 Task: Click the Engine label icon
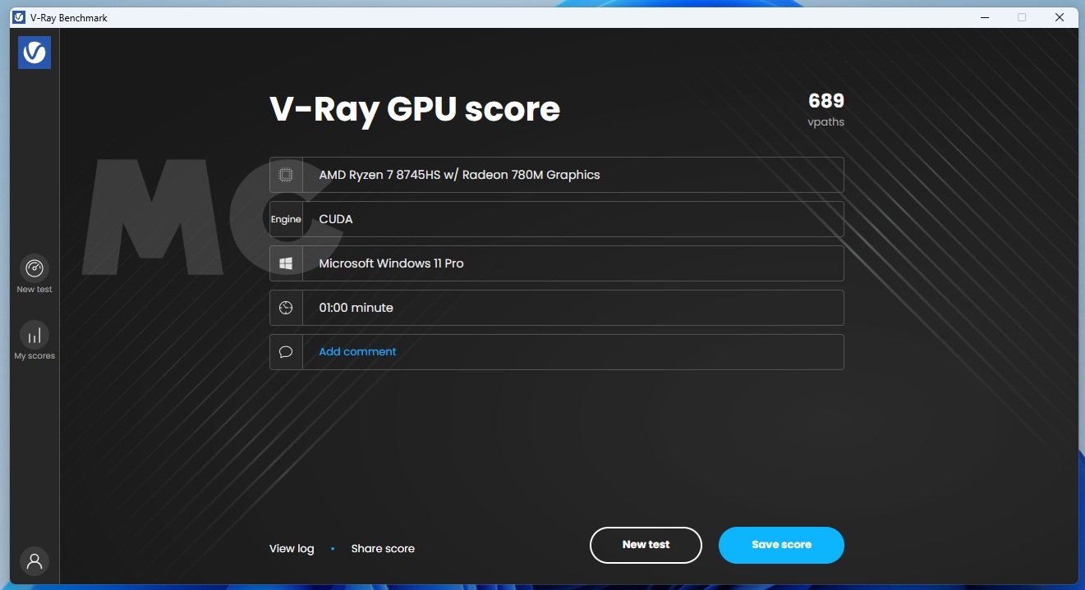[286, 219]
